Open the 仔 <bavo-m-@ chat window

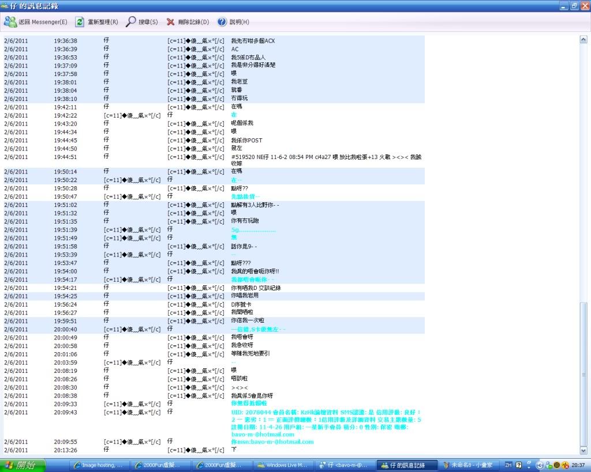tap(345, 465)
